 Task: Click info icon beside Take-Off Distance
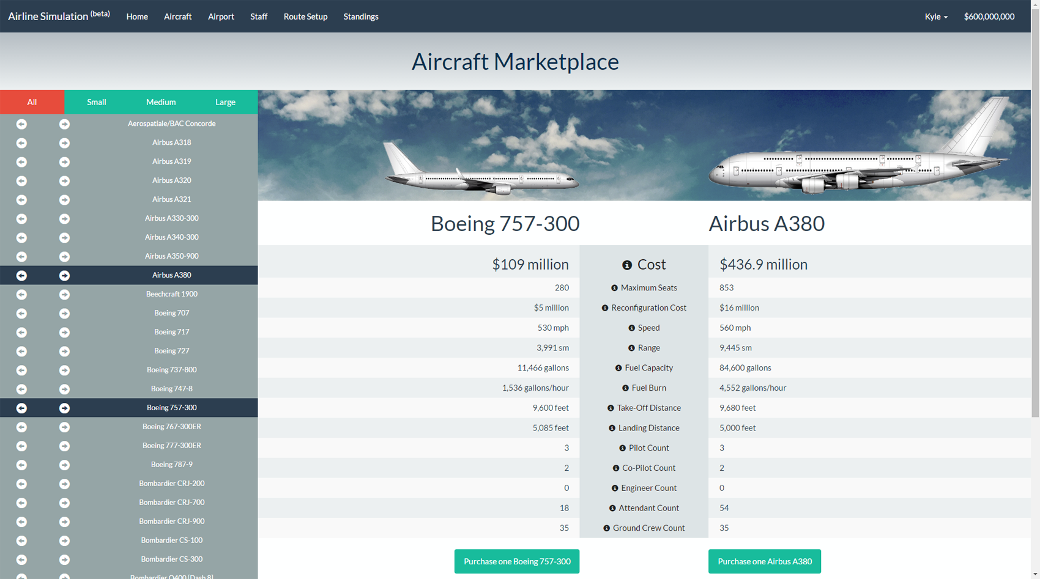611,408
